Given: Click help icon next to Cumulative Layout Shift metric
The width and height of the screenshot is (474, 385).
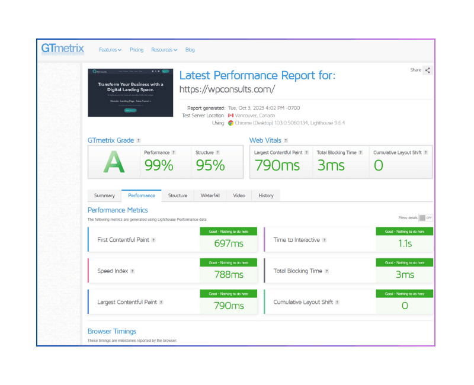Looking at the screenshot, I should tap(337, 302).
